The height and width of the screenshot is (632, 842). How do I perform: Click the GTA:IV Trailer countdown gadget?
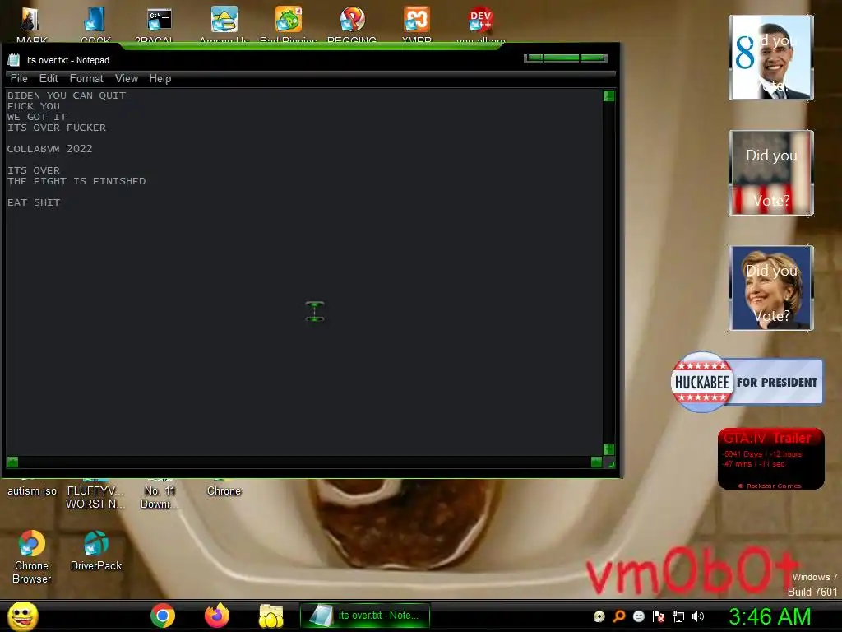771,458
